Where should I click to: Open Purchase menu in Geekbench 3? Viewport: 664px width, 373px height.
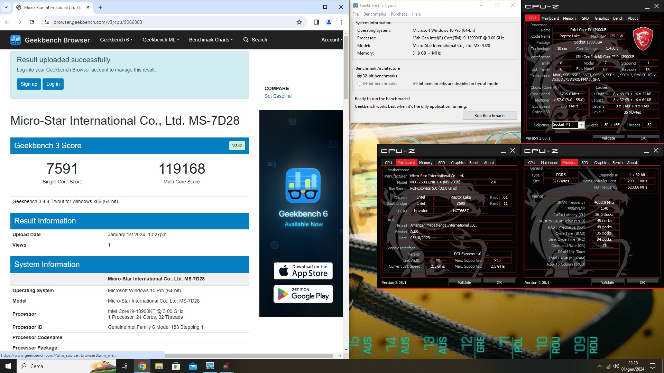click(x=399, y=14)
